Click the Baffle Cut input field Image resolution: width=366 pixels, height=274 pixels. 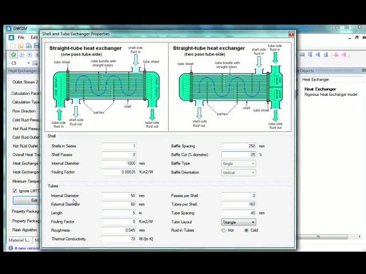tap(238, 155)
